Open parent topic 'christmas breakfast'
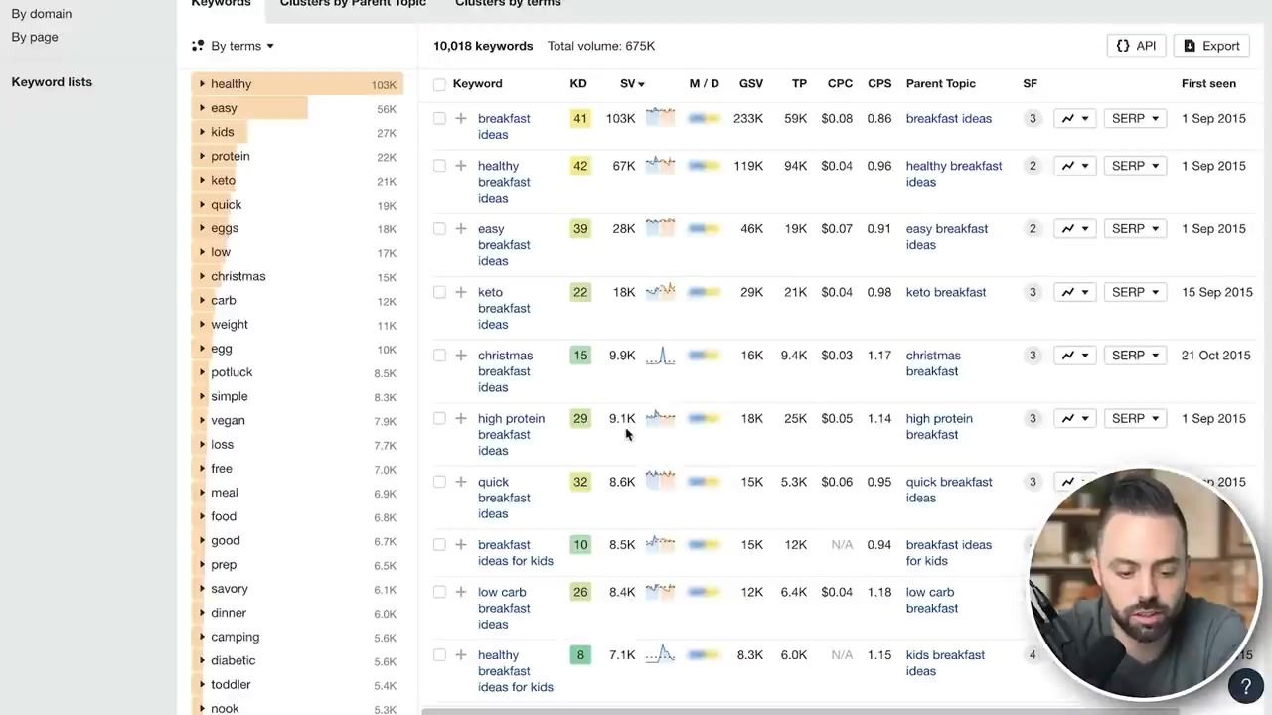 pyautogui.click(x=933, y=363)
